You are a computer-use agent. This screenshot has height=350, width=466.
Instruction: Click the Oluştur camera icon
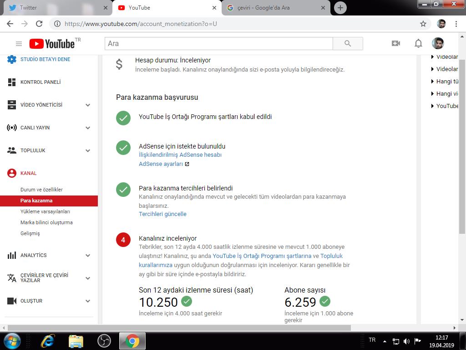(11, 301)
